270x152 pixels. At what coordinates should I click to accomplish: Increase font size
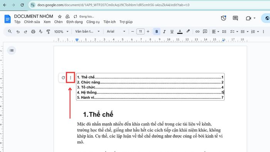(148, 32)
